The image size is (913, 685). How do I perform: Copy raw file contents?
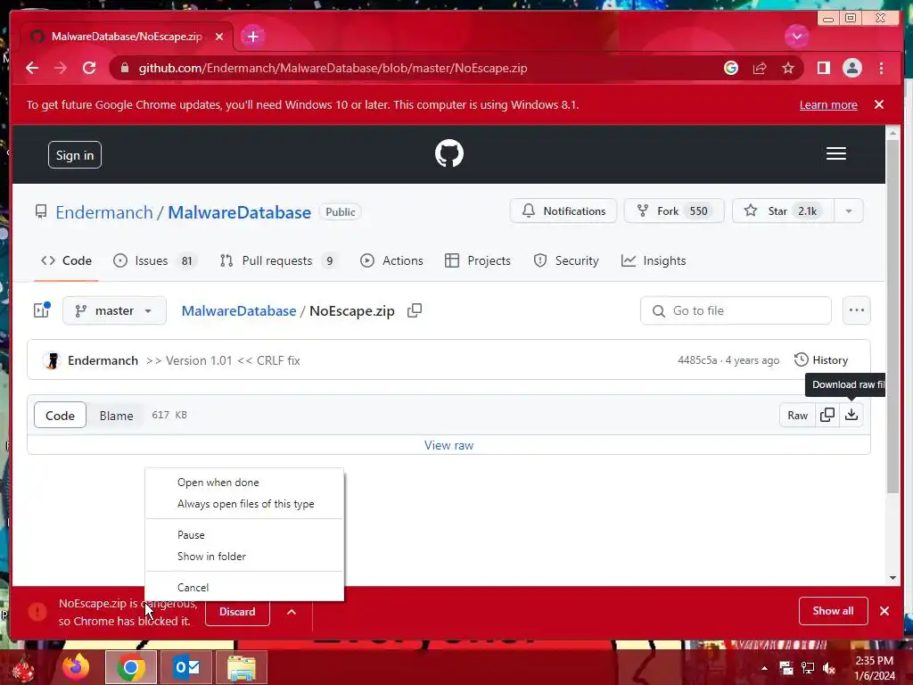click(827, 416)
